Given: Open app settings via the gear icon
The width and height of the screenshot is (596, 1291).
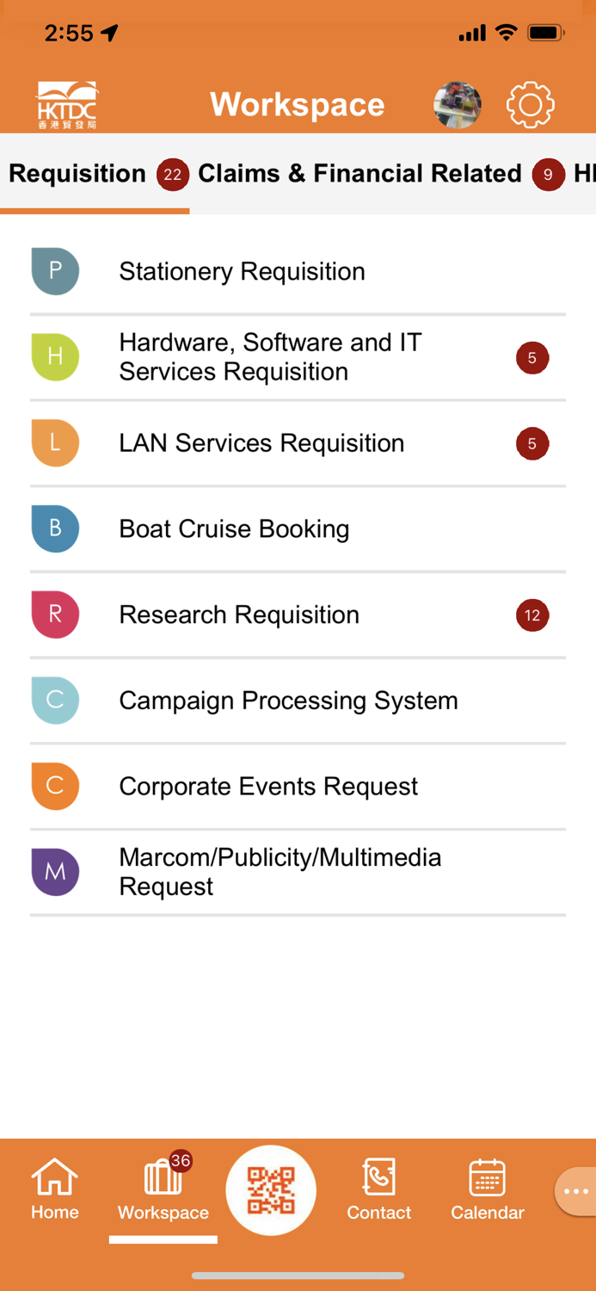Looking at the screenshot, I should [x=531, y=104].
